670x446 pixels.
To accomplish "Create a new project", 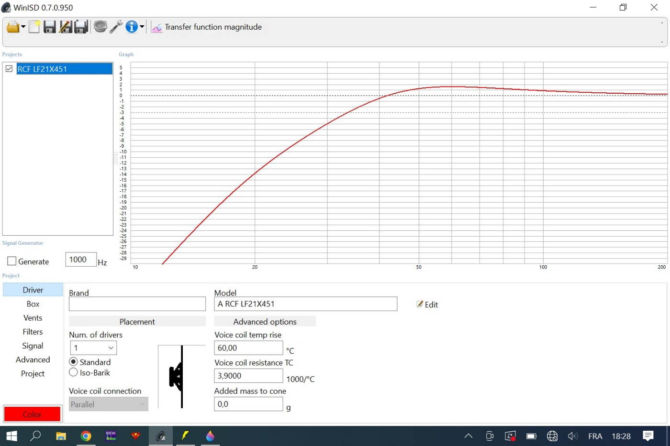I will coord(34,27).
